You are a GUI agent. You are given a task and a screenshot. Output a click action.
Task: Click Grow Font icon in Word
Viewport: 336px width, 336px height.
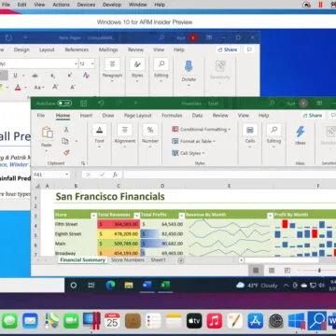point(55,87)
